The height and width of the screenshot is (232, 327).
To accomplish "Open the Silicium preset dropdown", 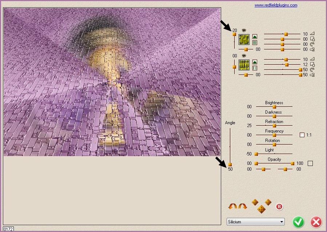I will 255,222.
